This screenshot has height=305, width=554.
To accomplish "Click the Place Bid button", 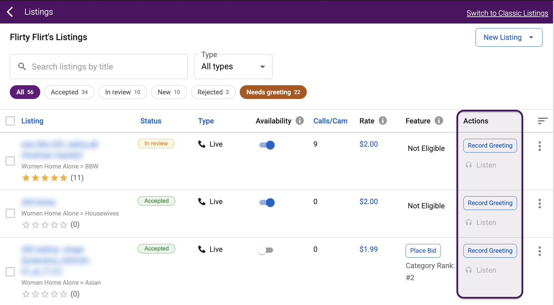I will (423, 250).
